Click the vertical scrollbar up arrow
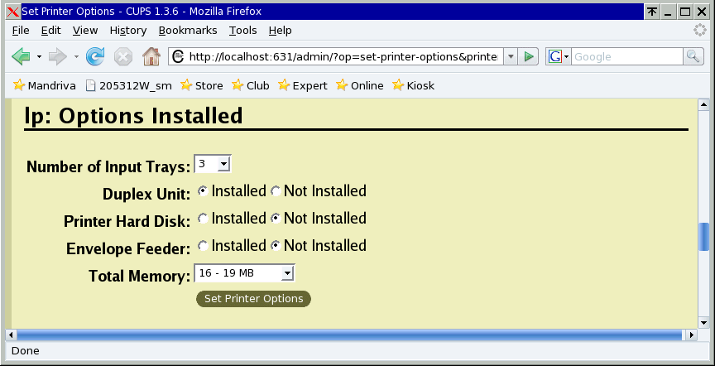Image resolution: width=715 pixels, height=366 pixels. click(703, 104)
